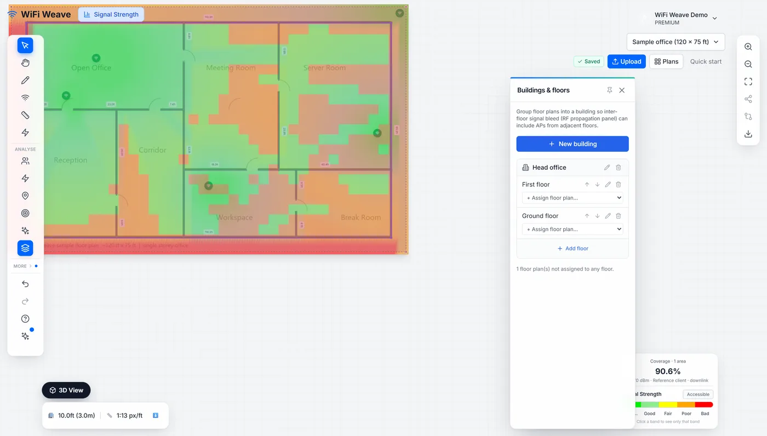Move First floor down
767x436 pixels.
click(x=597, y=185)
